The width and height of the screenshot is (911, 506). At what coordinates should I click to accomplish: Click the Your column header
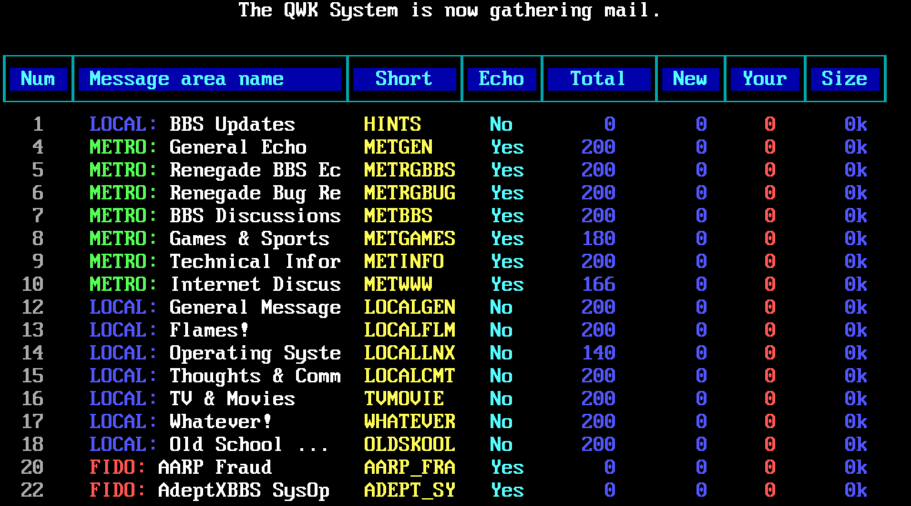[764, 79]
